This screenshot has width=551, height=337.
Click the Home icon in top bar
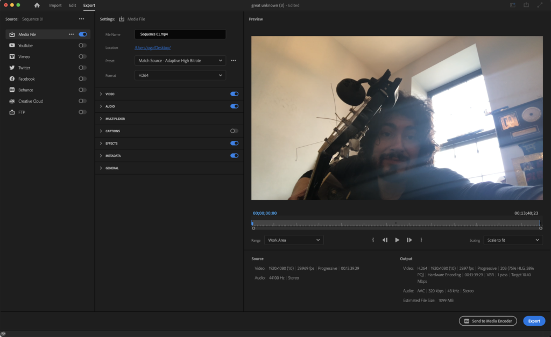point(37,5)
